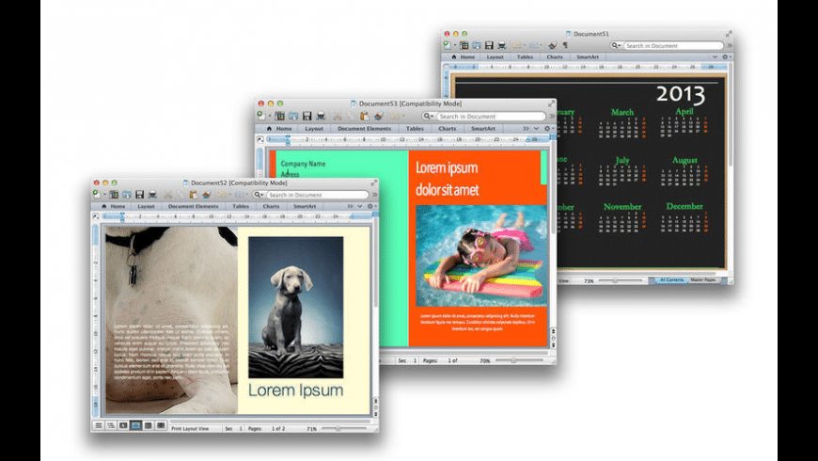Click the Undo arrow in Document52 toolbar

[x=222, y=194]
